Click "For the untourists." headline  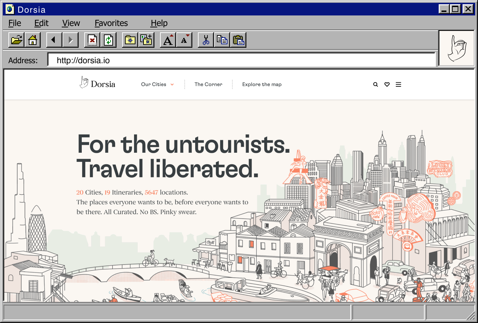coord(184,144)
